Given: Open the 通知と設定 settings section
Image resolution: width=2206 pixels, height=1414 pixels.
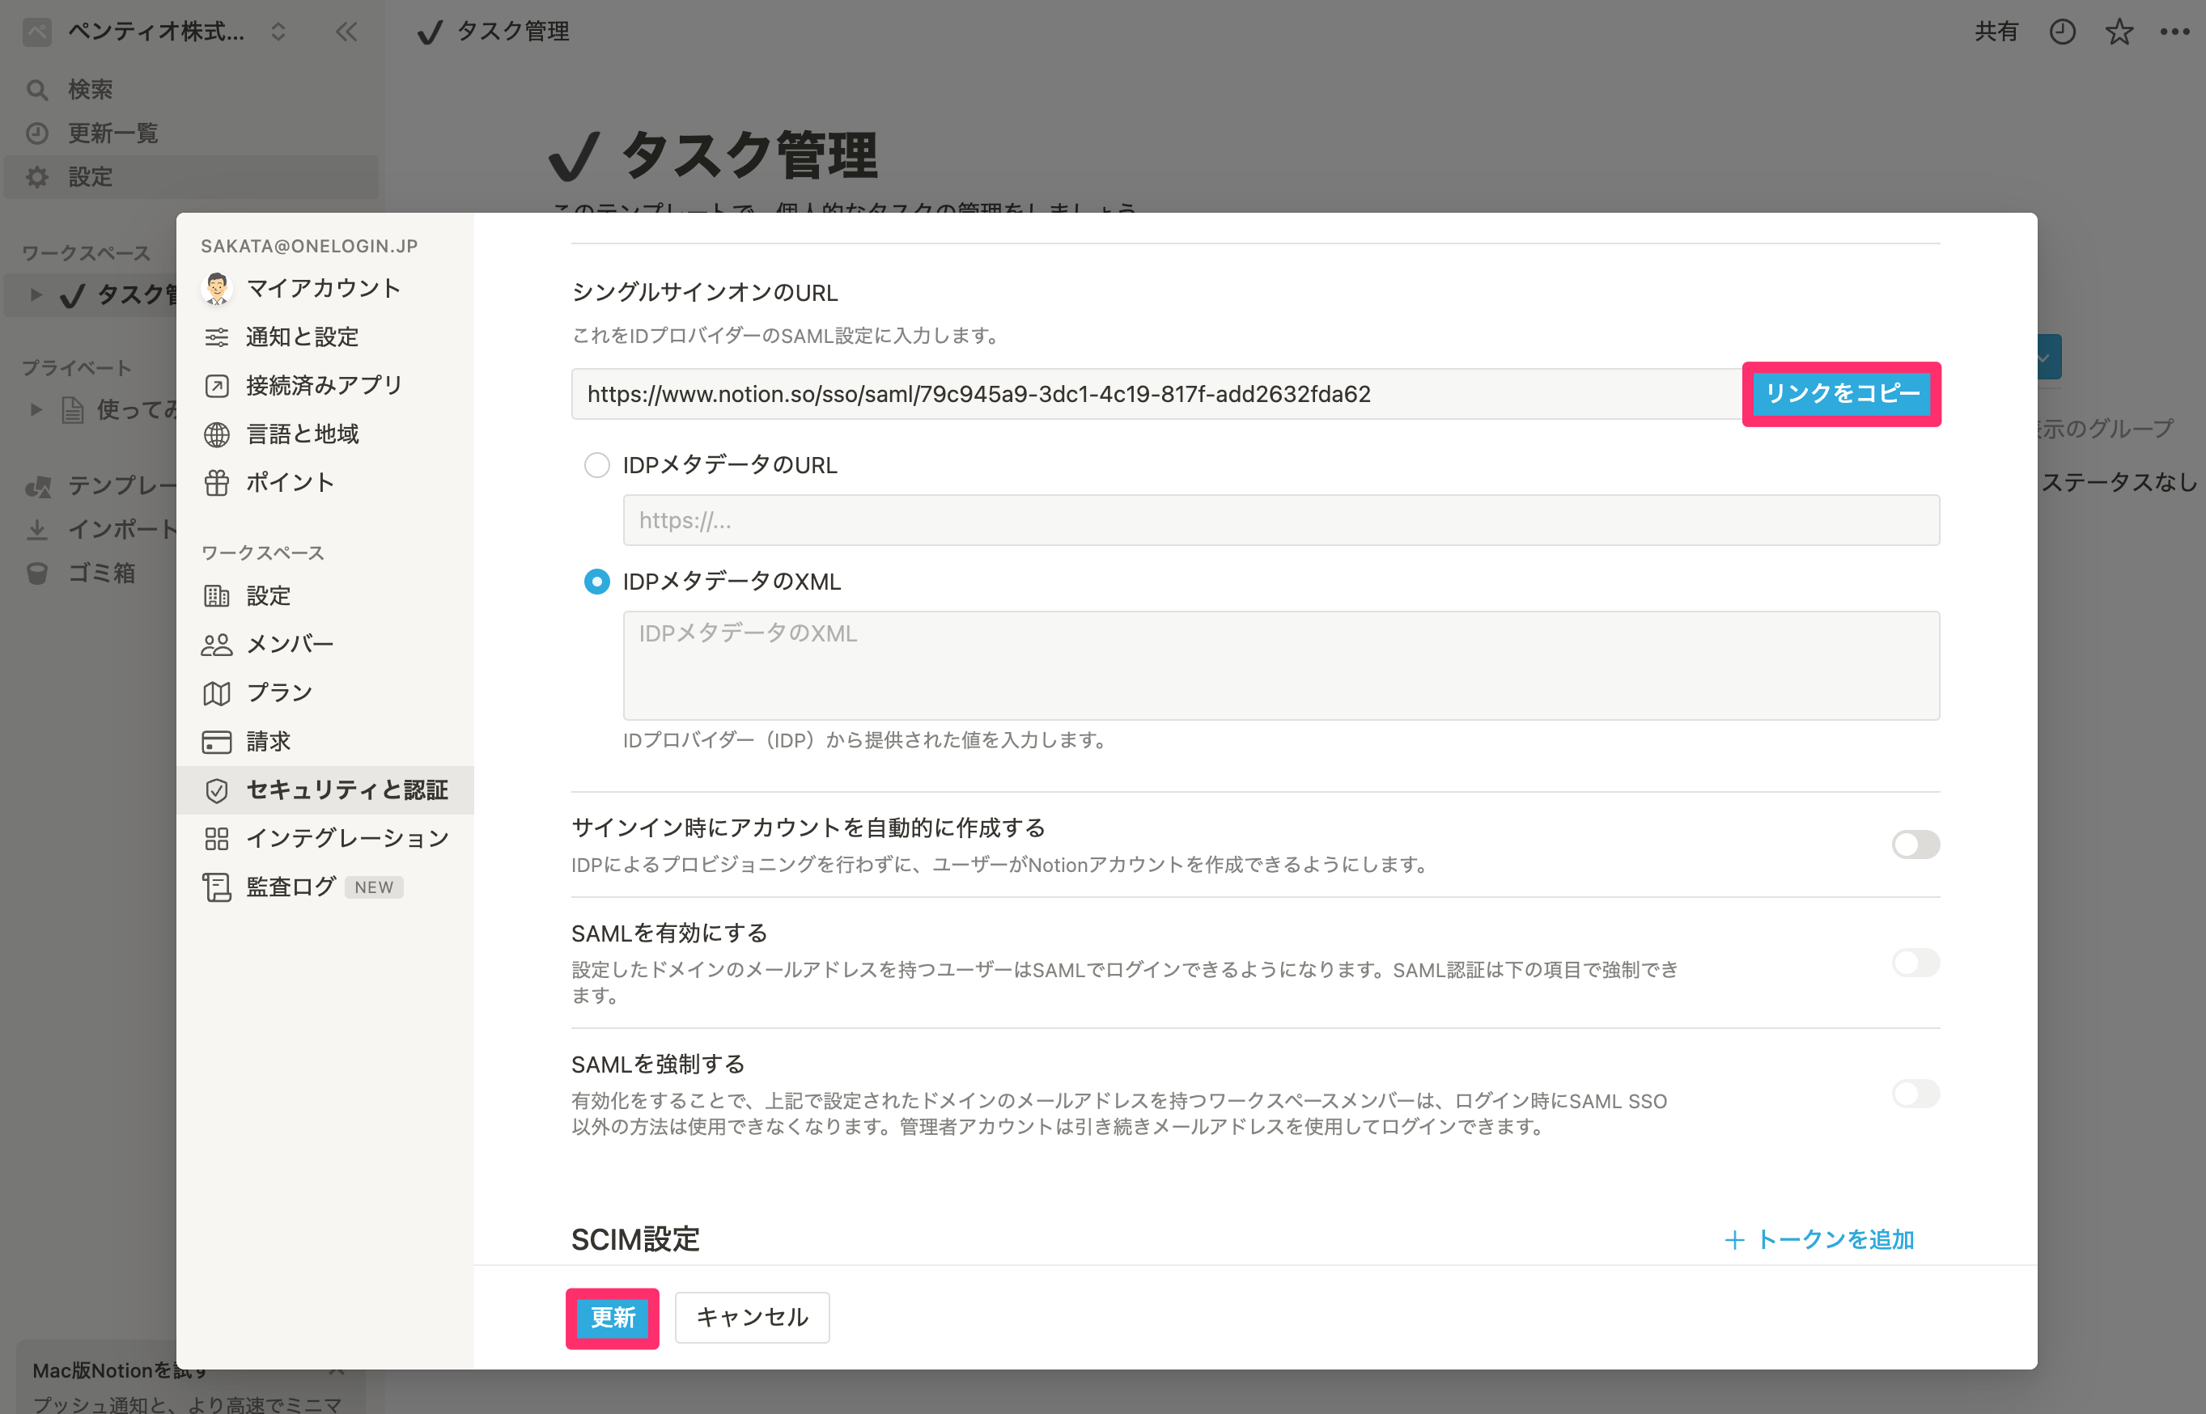Looking at the screenshot, I should click(325, 337).
